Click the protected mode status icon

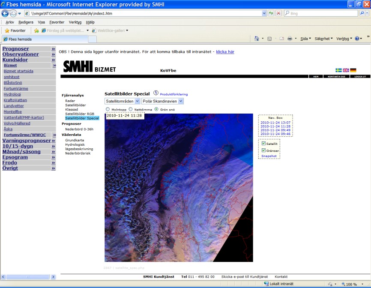pyautogui.click(x=330, y=284)
